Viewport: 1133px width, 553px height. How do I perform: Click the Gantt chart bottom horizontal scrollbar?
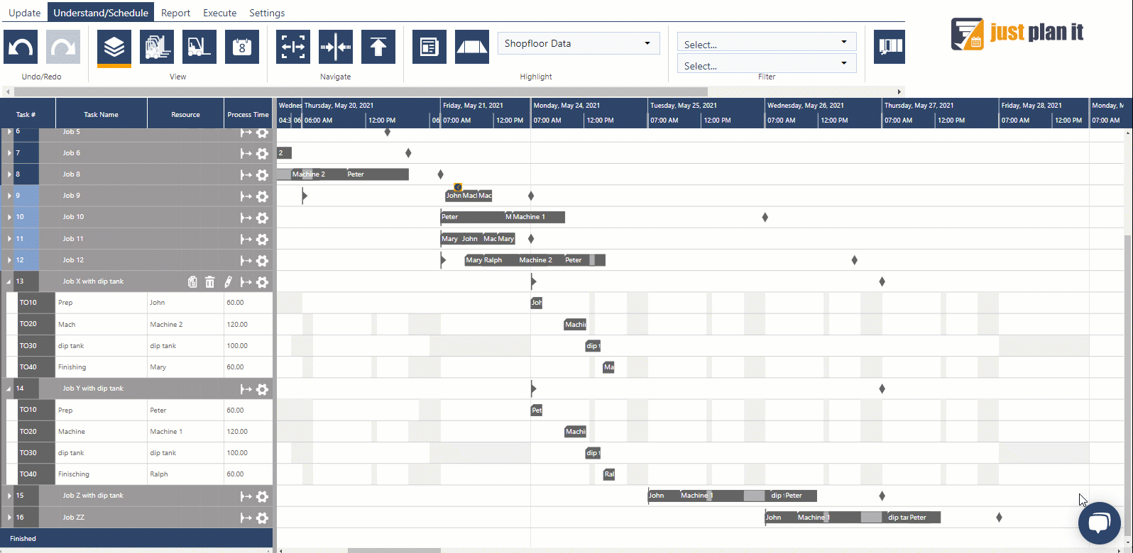(x=394, y=550)
